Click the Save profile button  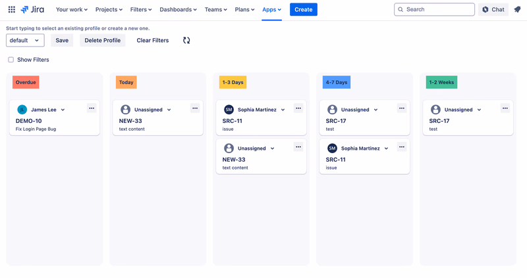pos(62,40)
